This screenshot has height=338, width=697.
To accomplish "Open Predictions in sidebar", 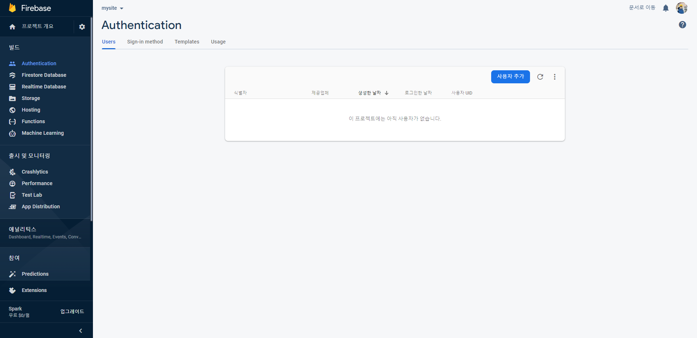I will (x=35, y=274).
